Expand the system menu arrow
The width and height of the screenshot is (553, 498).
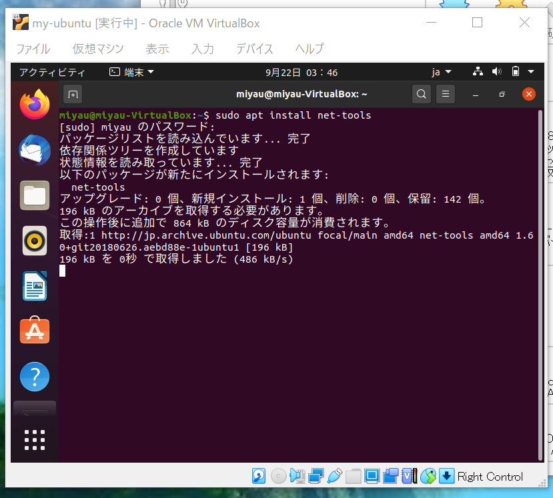point(531,72)
